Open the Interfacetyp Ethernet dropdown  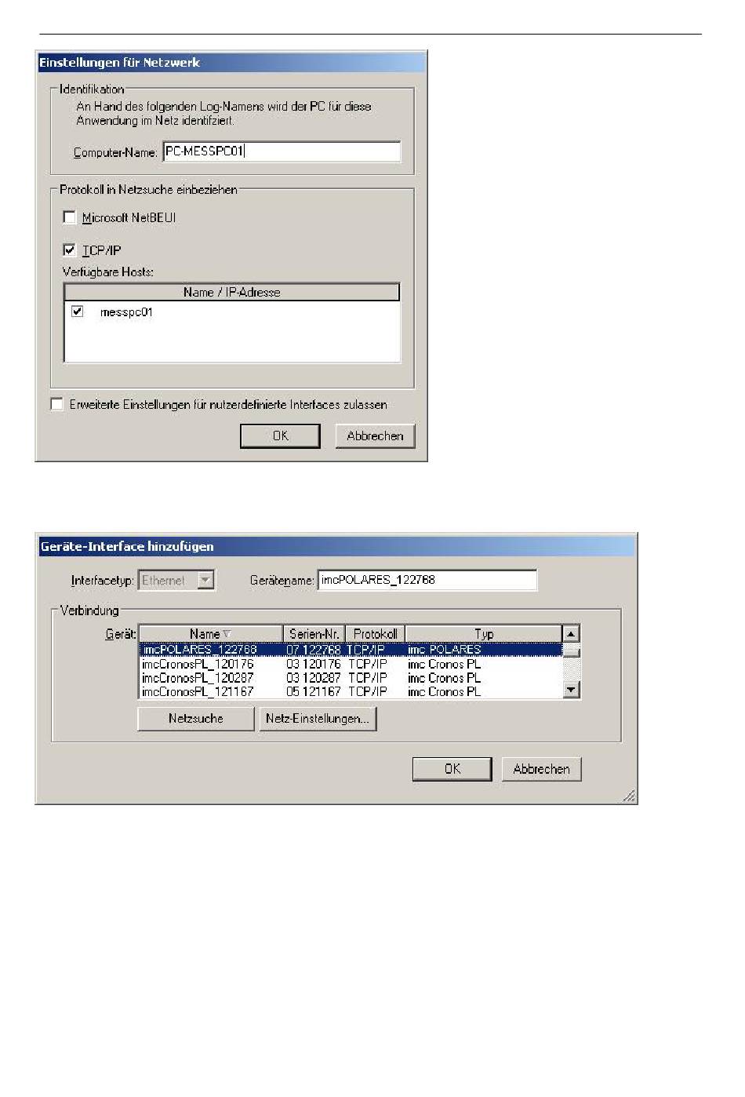pyautogui.click(x=205, y=580)
